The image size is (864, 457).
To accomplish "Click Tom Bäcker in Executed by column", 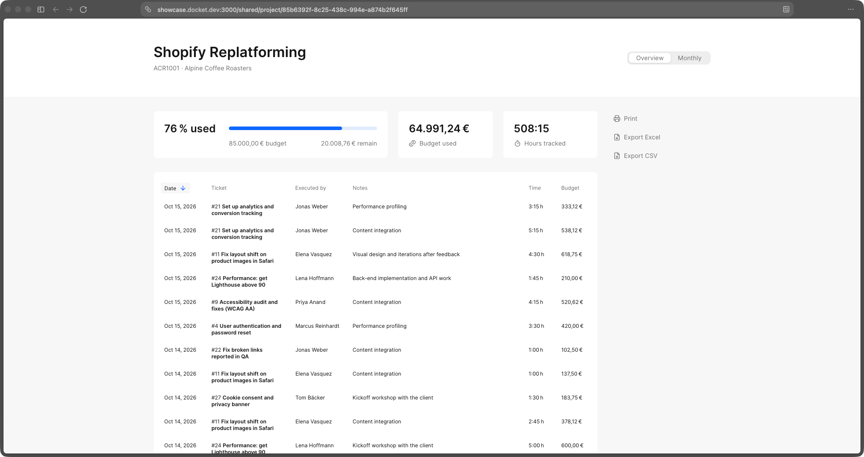I will (310, 398).
